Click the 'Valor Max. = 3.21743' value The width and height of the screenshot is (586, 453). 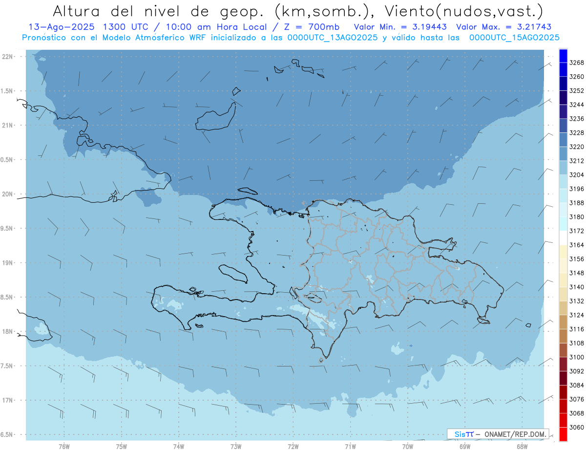click(x=504, y=27)
